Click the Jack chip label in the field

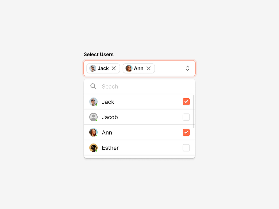point(103,68)
